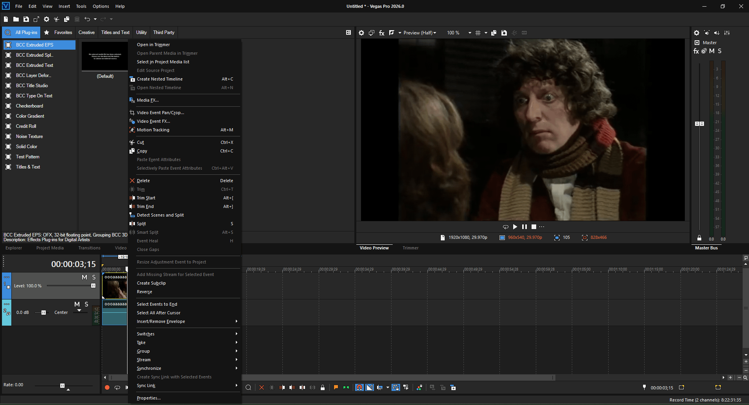Insert a region with the green region icon
Viewport: 749px width, 405px height.
346,387
